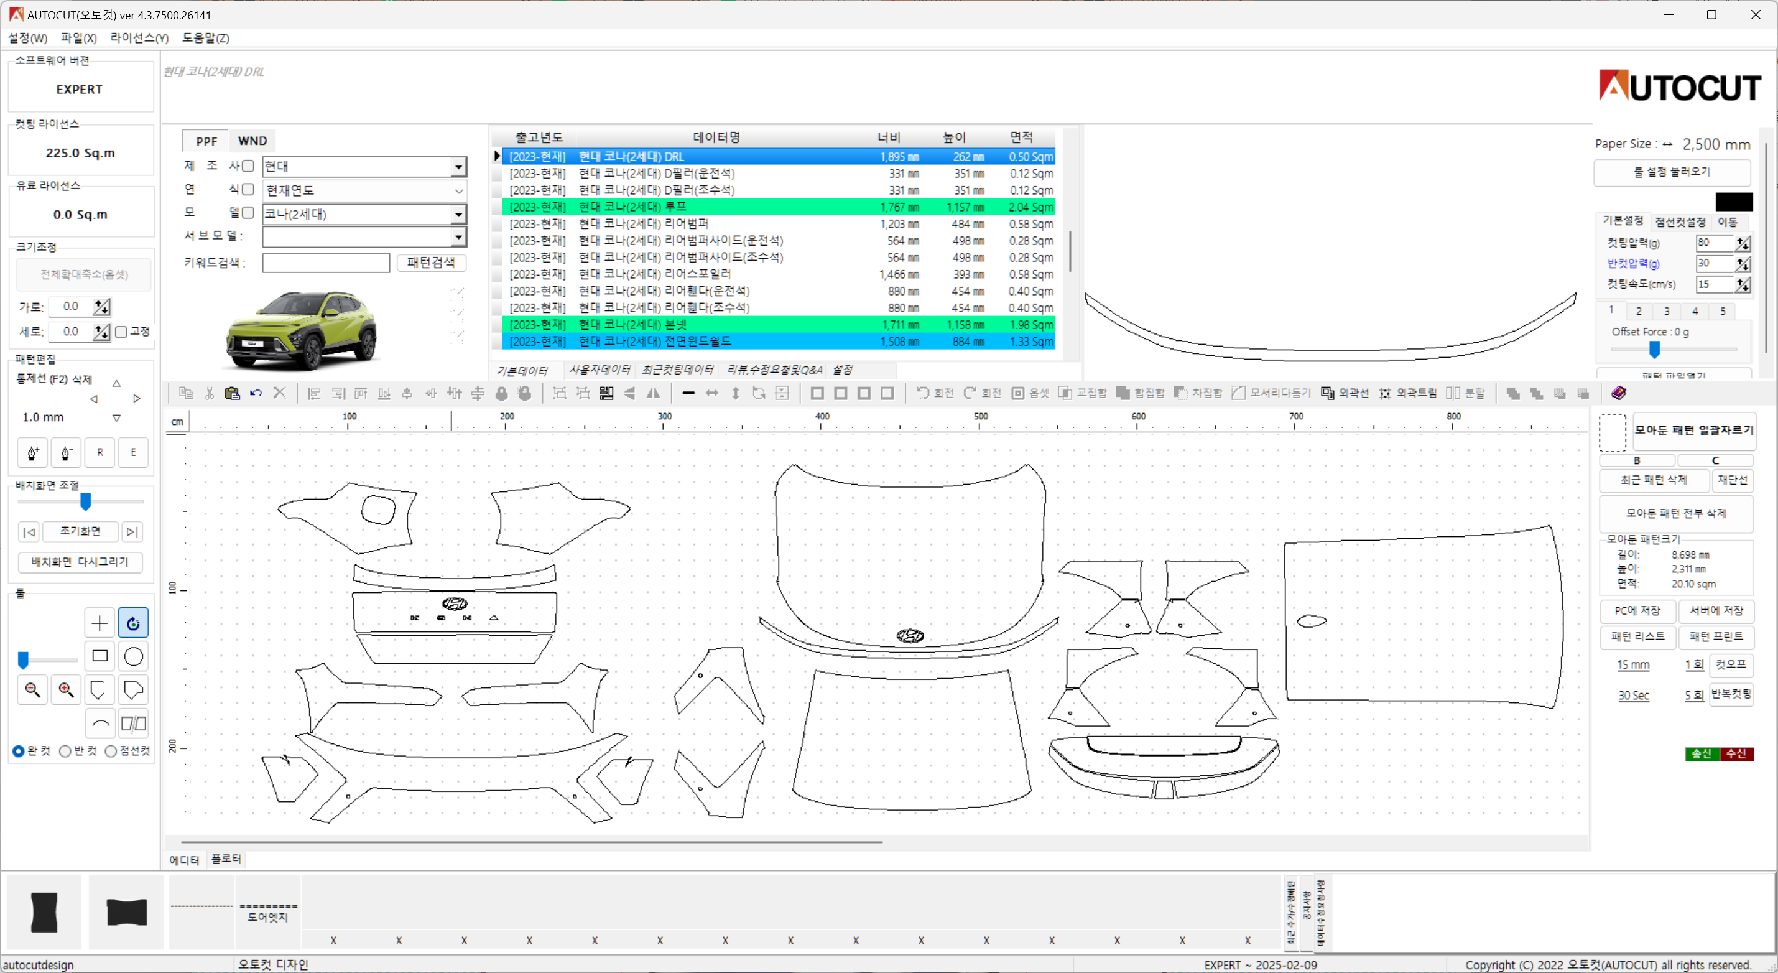Open the 코나(2세대) model dropdown
Image resolution: width=1778 pixels, height=973 pixels.
click(458, 214)
